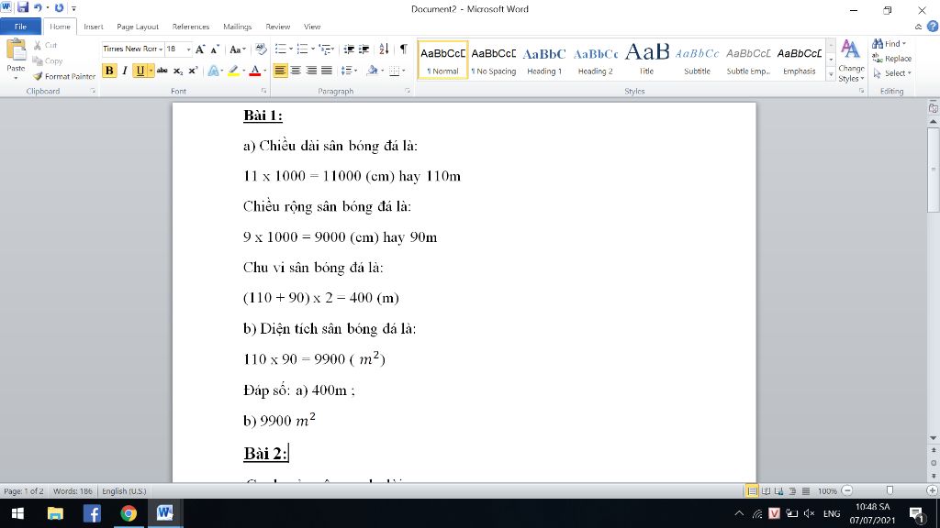Open line spacing dropdown
Image resolution: width=940 pixels, height=528 pixels.
[x=349, y=71]
